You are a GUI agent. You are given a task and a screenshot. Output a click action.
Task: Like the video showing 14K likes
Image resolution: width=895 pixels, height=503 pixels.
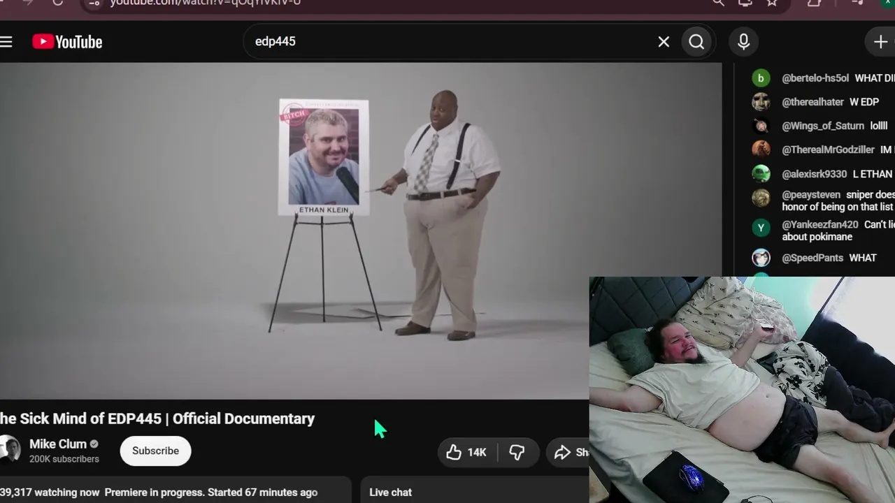466,452
